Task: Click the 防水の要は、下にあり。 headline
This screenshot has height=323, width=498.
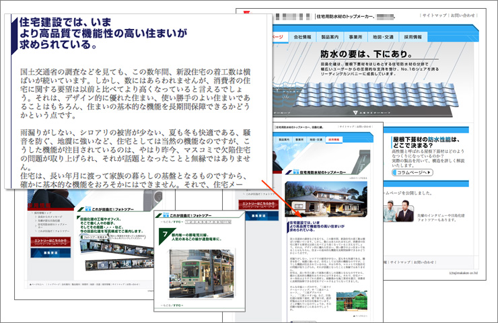Action: [366, 54]
